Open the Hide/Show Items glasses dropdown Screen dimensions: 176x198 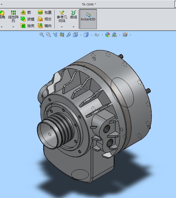click(102, 35)
